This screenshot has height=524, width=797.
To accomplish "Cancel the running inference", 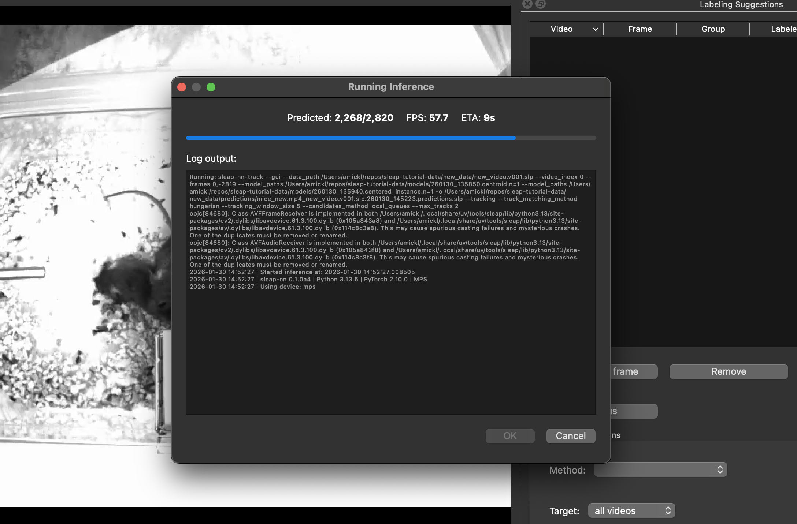I will 571,436.
